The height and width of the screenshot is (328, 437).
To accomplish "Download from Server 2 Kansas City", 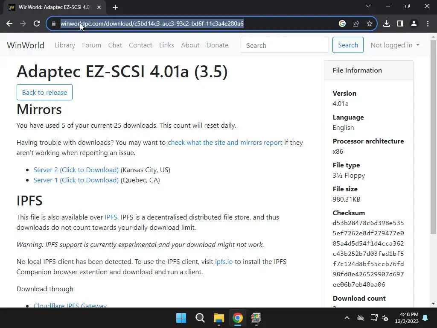I will point(76,170).
